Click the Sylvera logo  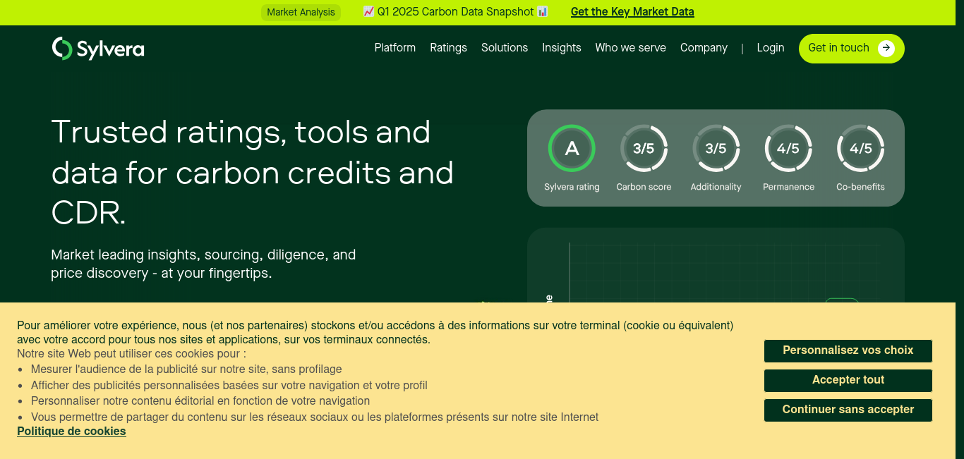click(98, 48)
